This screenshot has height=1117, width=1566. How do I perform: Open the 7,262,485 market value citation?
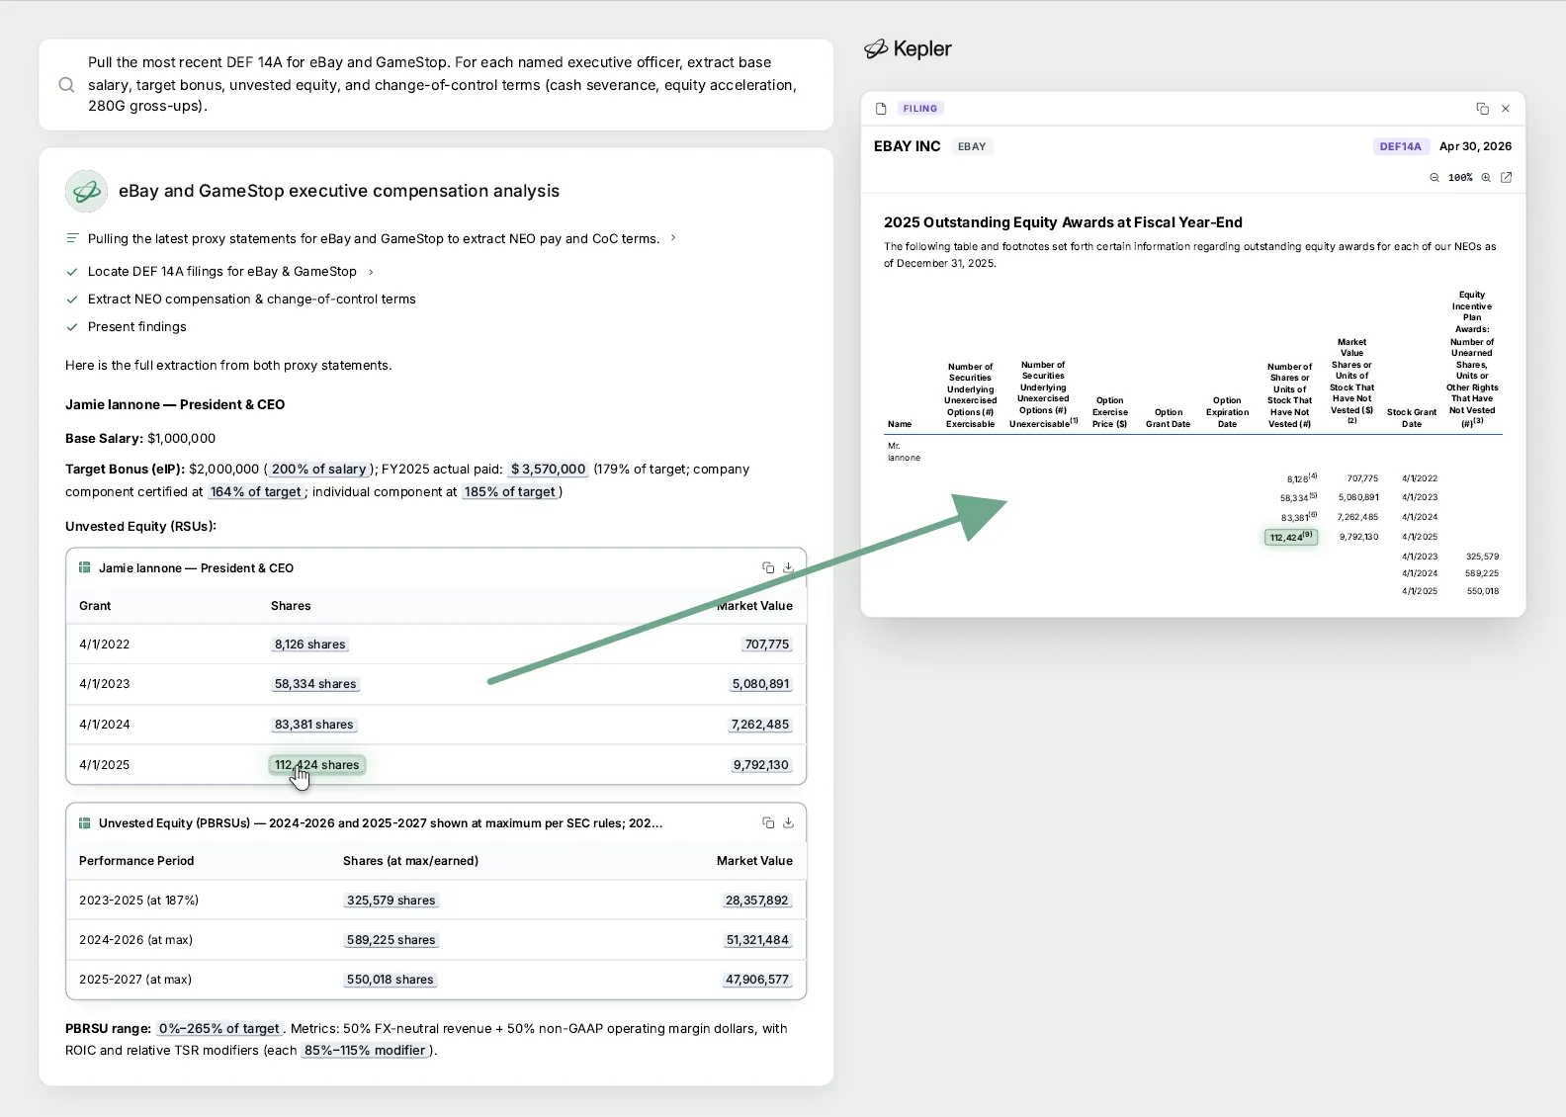pyautogui.click(x=760, y=725)
